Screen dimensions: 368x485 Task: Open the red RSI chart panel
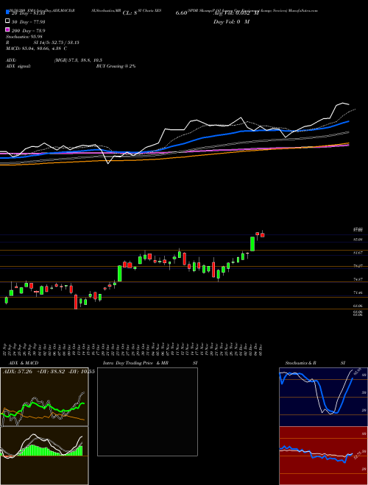(x=323, y=456)
